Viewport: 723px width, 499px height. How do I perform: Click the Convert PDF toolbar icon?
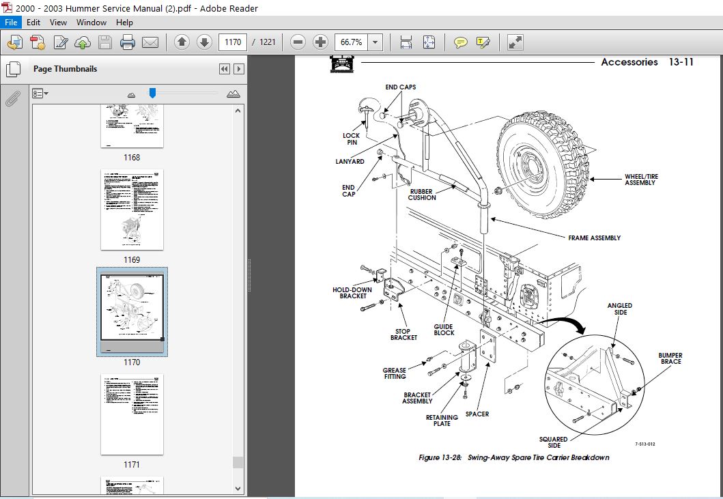[38, 42]
